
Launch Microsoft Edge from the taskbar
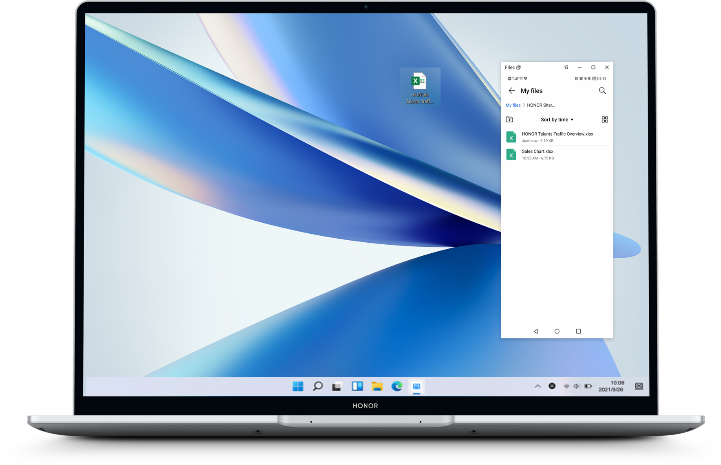[x=397, y=386]
